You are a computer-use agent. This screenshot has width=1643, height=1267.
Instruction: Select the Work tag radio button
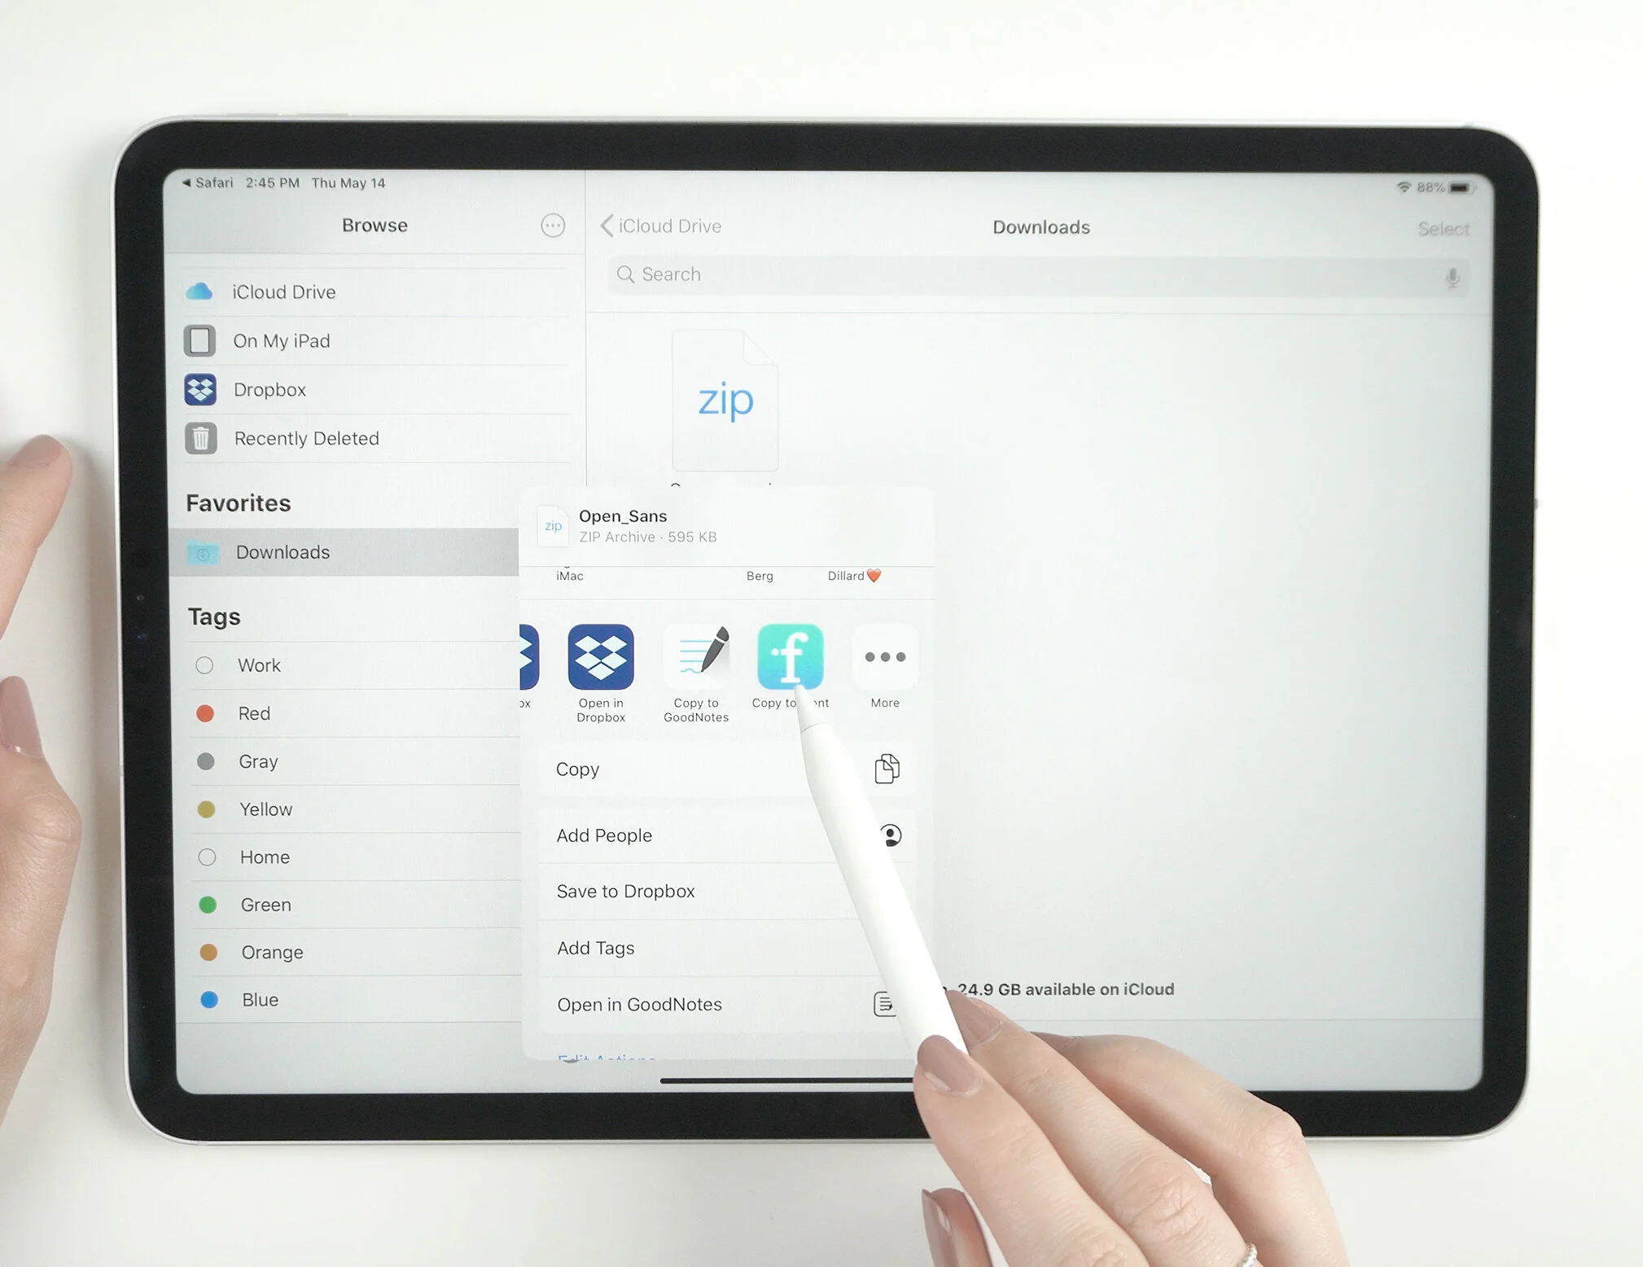click(x=208, y=663)
